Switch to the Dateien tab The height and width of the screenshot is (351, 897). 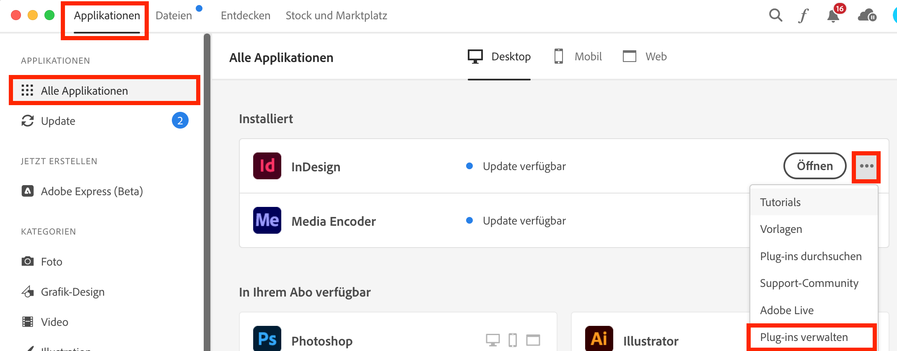174,16
